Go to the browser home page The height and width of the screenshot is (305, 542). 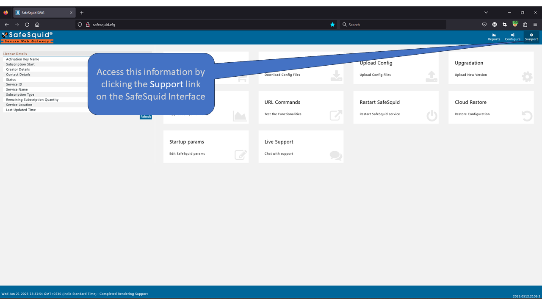tap(37, 25)
